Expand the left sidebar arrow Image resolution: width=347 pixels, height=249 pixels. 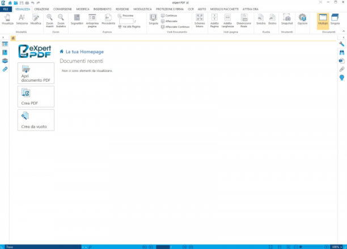point(3,37)
